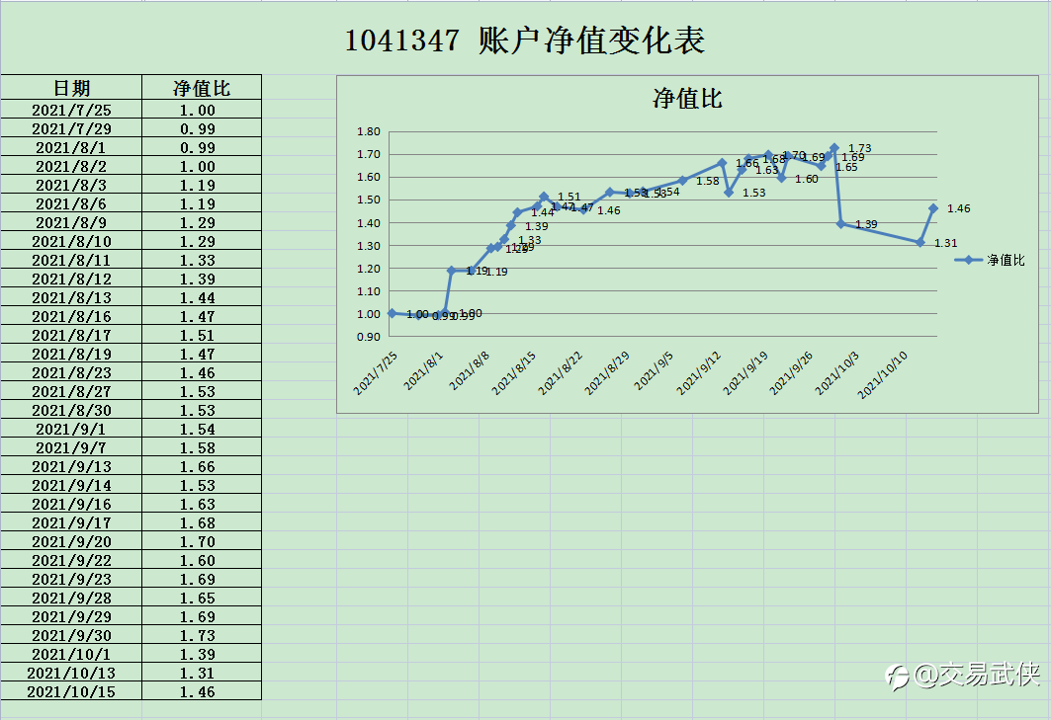This screenshot has width=1051, height=720.
Task: Click value 1.54 in the 2021/9/1 row
Action: click(x=201, y=429)
